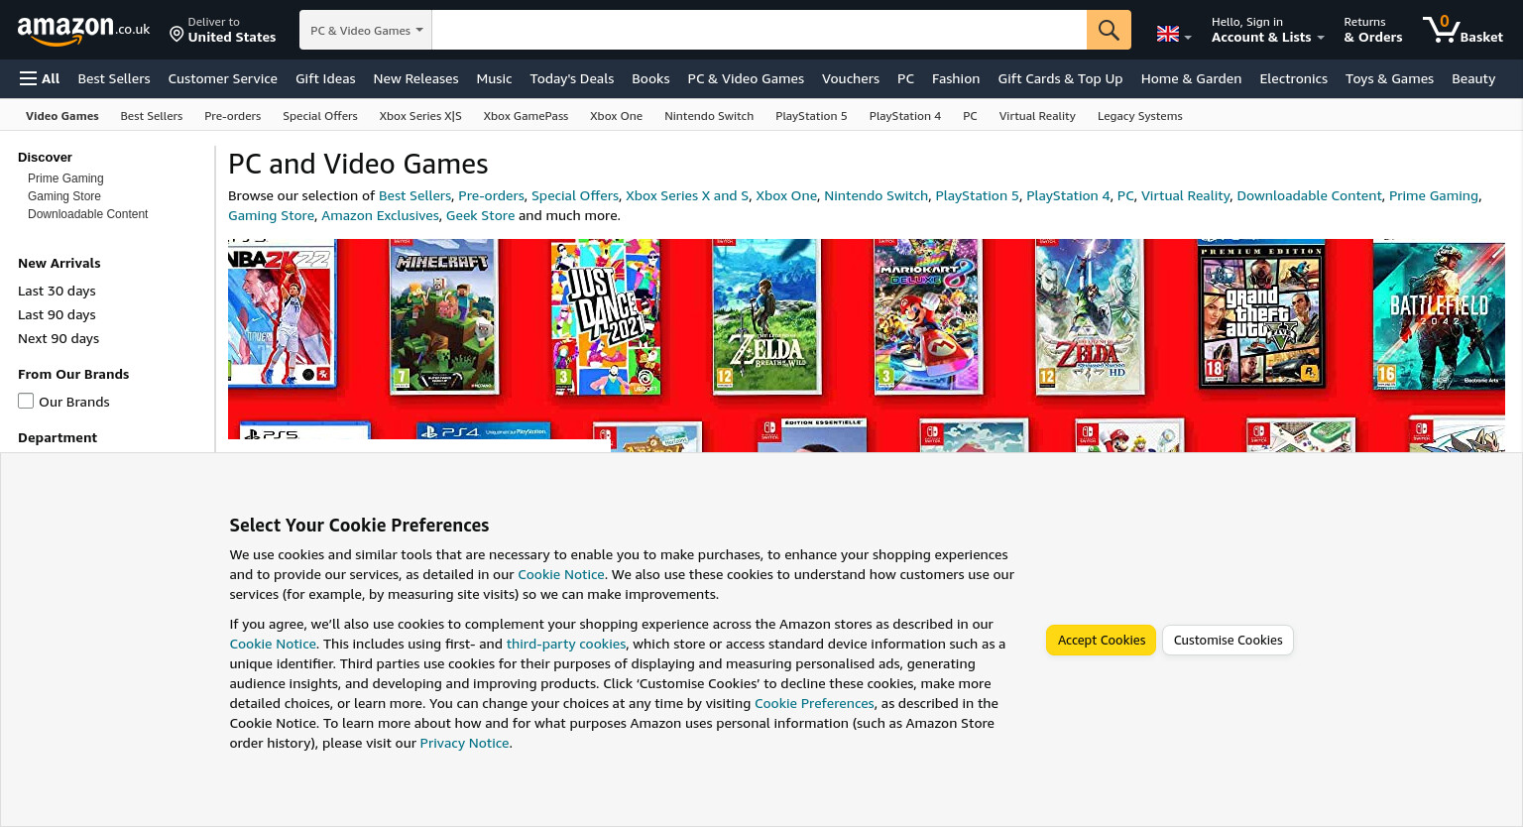The image size is (1523, 827).
Task: Open Virtual Reality subnav tab
Action: (1037, 116)
